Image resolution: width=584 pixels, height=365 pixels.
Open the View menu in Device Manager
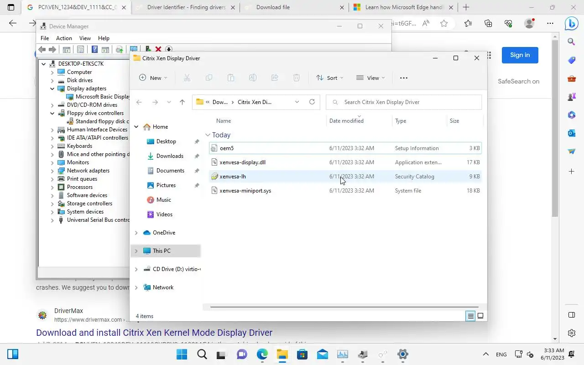point(85,38)
